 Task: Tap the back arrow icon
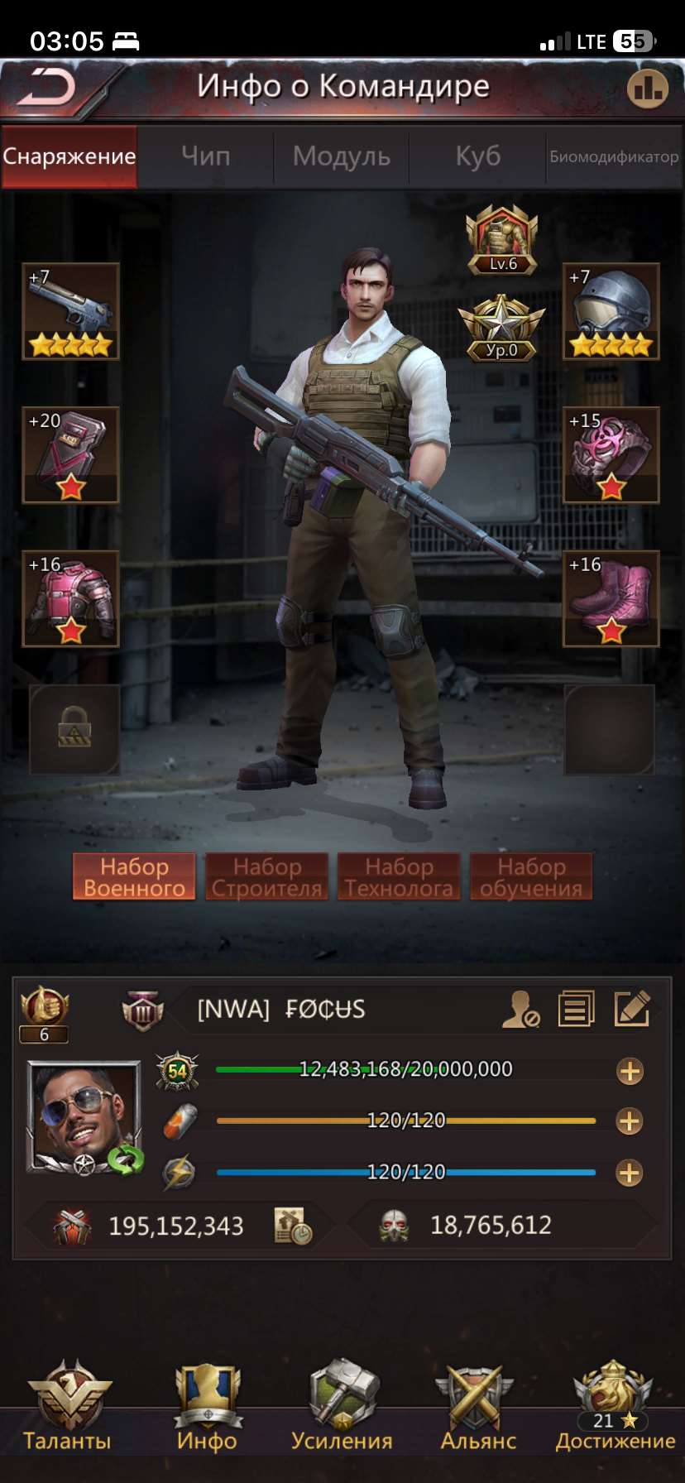[46, 88]
